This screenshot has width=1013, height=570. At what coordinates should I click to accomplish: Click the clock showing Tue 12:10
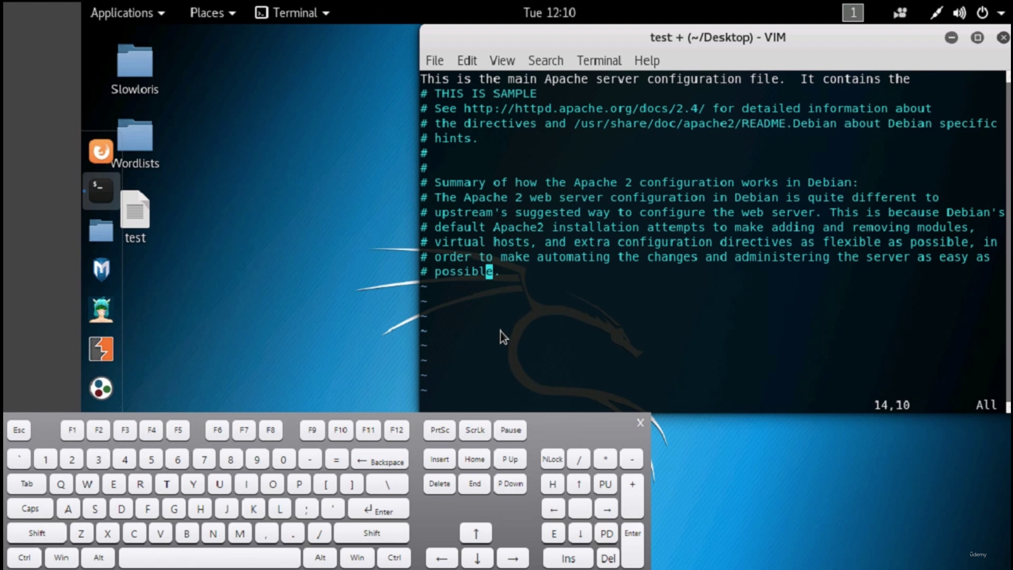click(549, 13)
